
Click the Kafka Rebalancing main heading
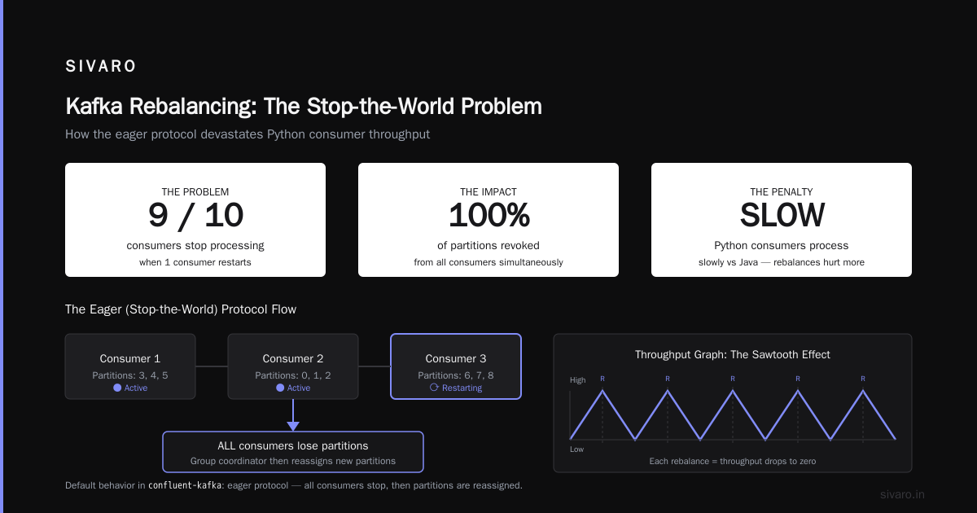pyautogui.click(x=304, y=107)
